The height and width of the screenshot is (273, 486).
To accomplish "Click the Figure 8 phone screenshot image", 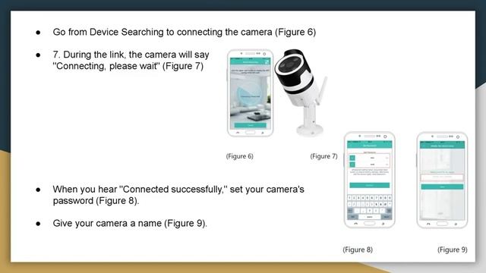I will (x=370, y=180).
